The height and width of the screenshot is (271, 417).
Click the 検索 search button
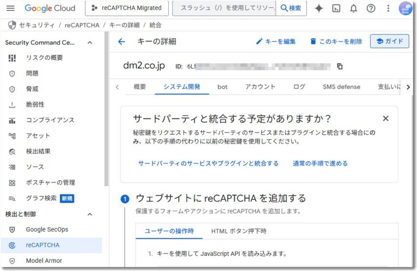(x=291, y=8)
